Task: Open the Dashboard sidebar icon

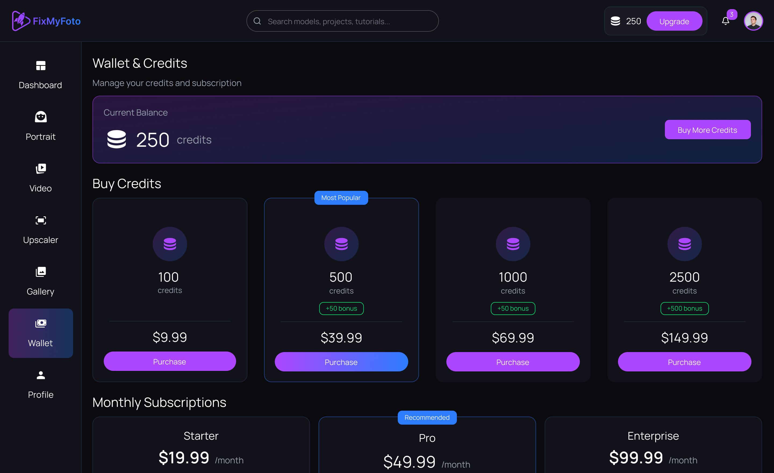Action: coord(41,66)
